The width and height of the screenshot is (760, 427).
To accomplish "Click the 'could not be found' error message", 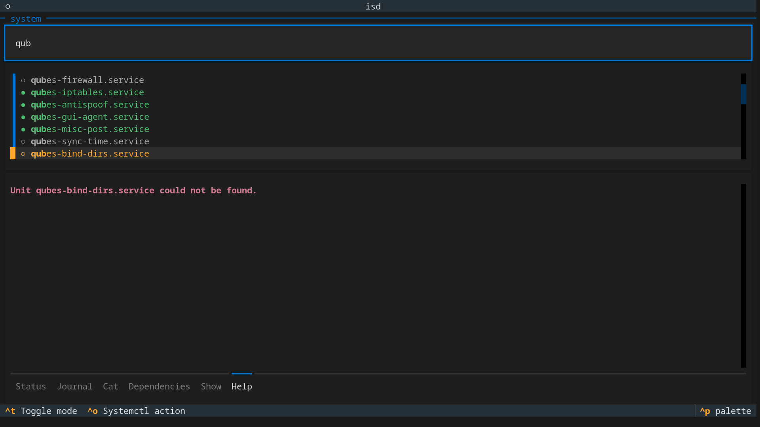I will [133, 190].
